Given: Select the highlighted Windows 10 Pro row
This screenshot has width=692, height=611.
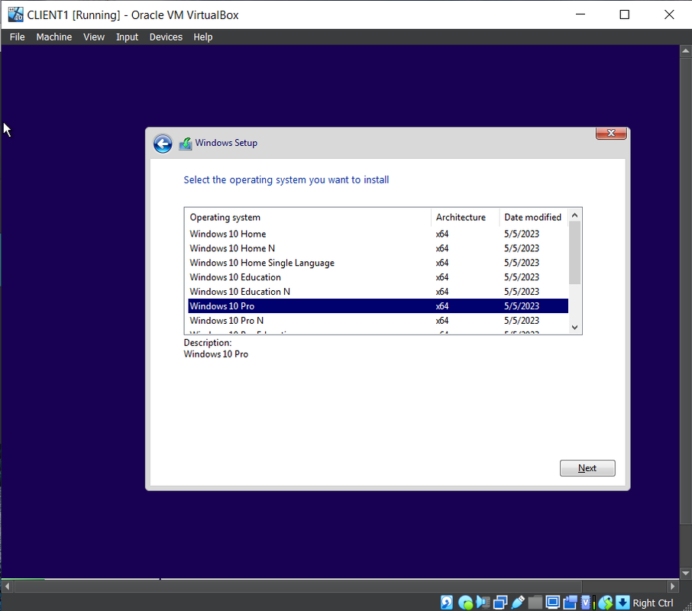Looking at the screenshot, I should 378,306.
